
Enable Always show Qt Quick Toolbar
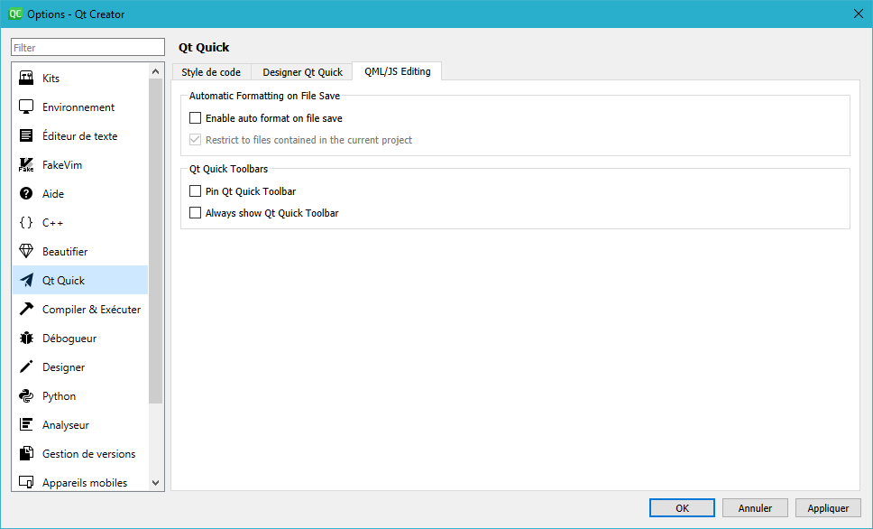tap(195, 213)
